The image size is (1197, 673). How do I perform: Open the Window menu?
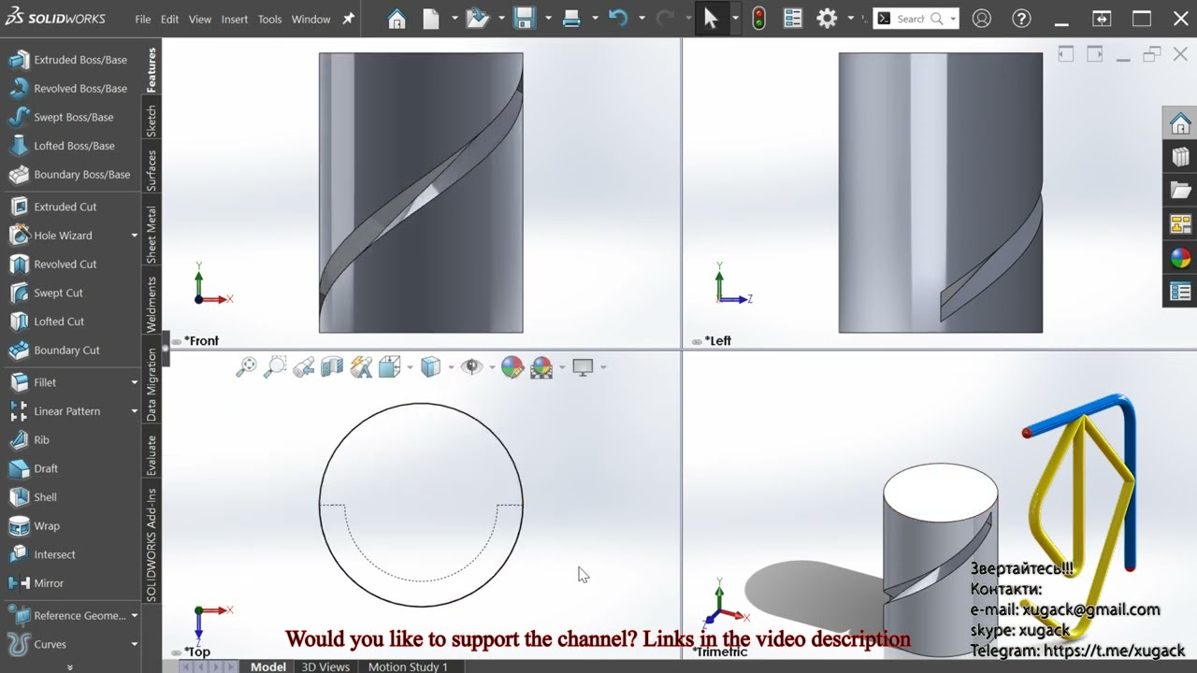[x=310, y=19]
